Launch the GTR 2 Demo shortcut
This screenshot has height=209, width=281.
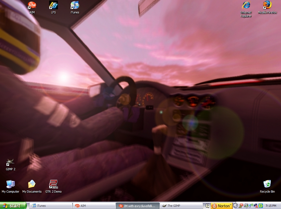pyautogui.click(x=54, y=187)
